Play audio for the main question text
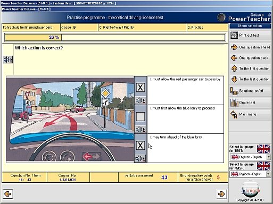 (8, 59)
